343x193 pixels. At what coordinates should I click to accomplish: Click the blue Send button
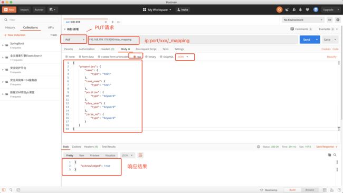coord(307,40)
